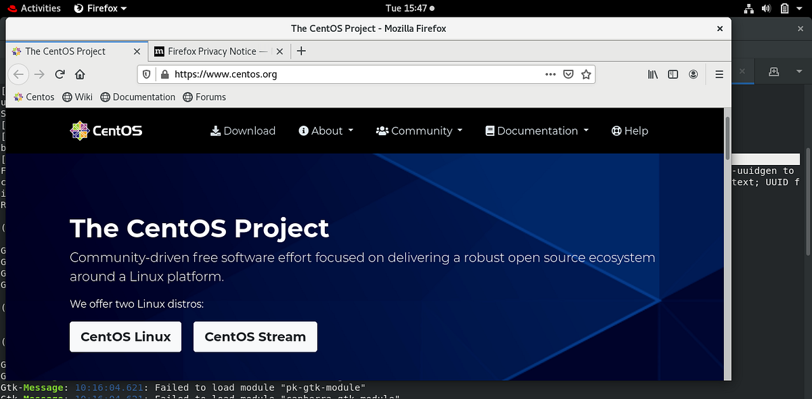The image size is (812, 399).
Task: Go to Firefox home page icon
Action: click(80, 74)
